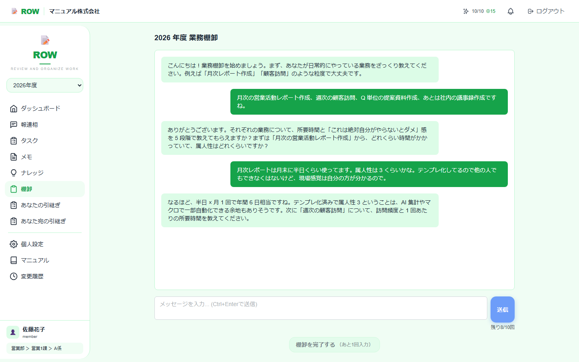Click the greeting message starting こんにちは
This screenshot has height=362, width=579.
[x=300, y=70]
